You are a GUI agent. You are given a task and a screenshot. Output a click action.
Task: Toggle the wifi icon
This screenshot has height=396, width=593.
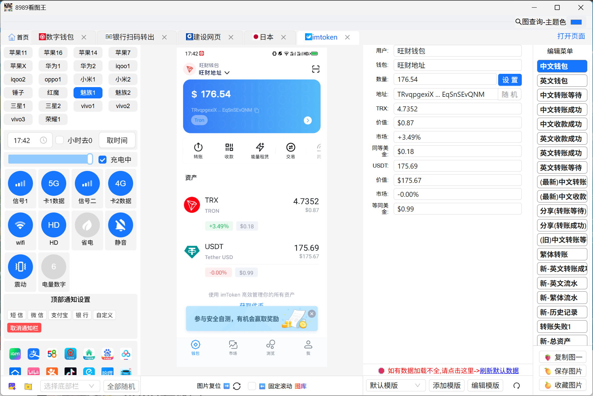click(x=20, y=225)
